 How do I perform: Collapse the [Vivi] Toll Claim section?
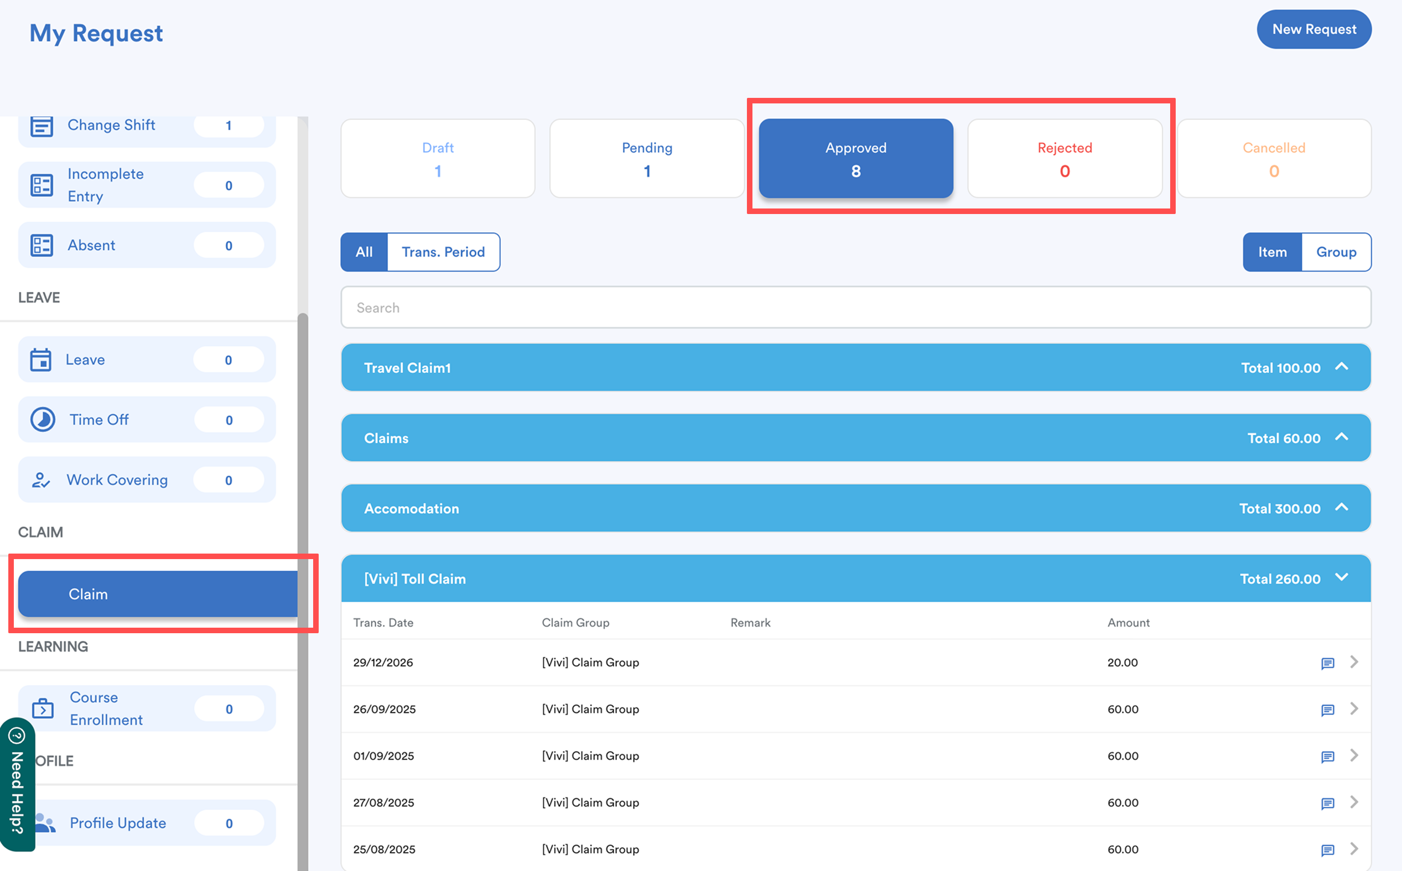(x=1342, y=578)
